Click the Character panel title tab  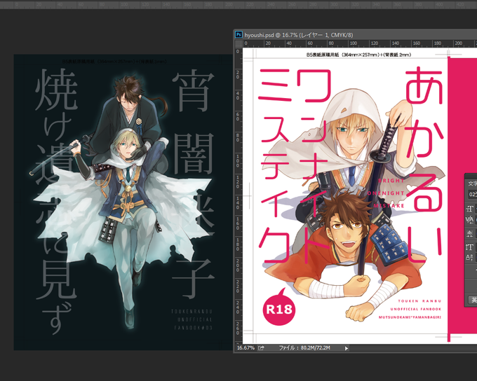(x=472, y=183)
